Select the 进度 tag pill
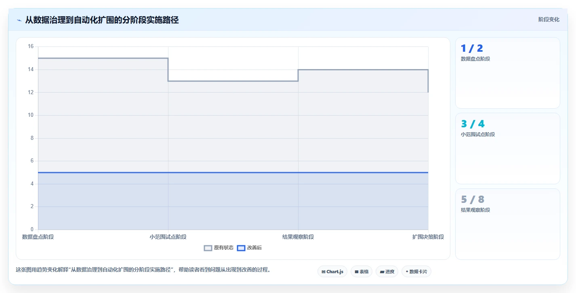 pos(387,272)
